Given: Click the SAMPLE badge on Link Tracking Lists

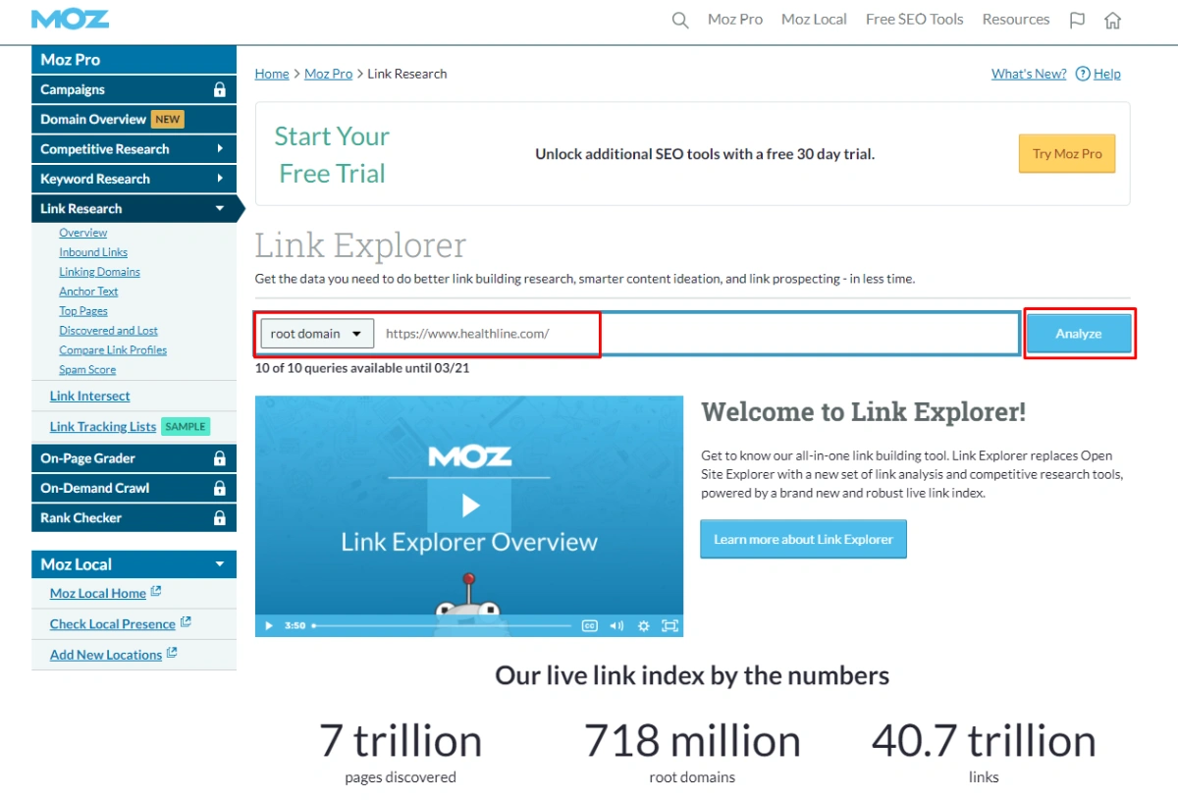Looking at the screenshot, I should 186,427.
